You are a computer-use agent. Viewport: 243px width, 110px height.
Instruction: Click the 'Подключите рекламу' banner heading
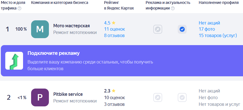54,53
